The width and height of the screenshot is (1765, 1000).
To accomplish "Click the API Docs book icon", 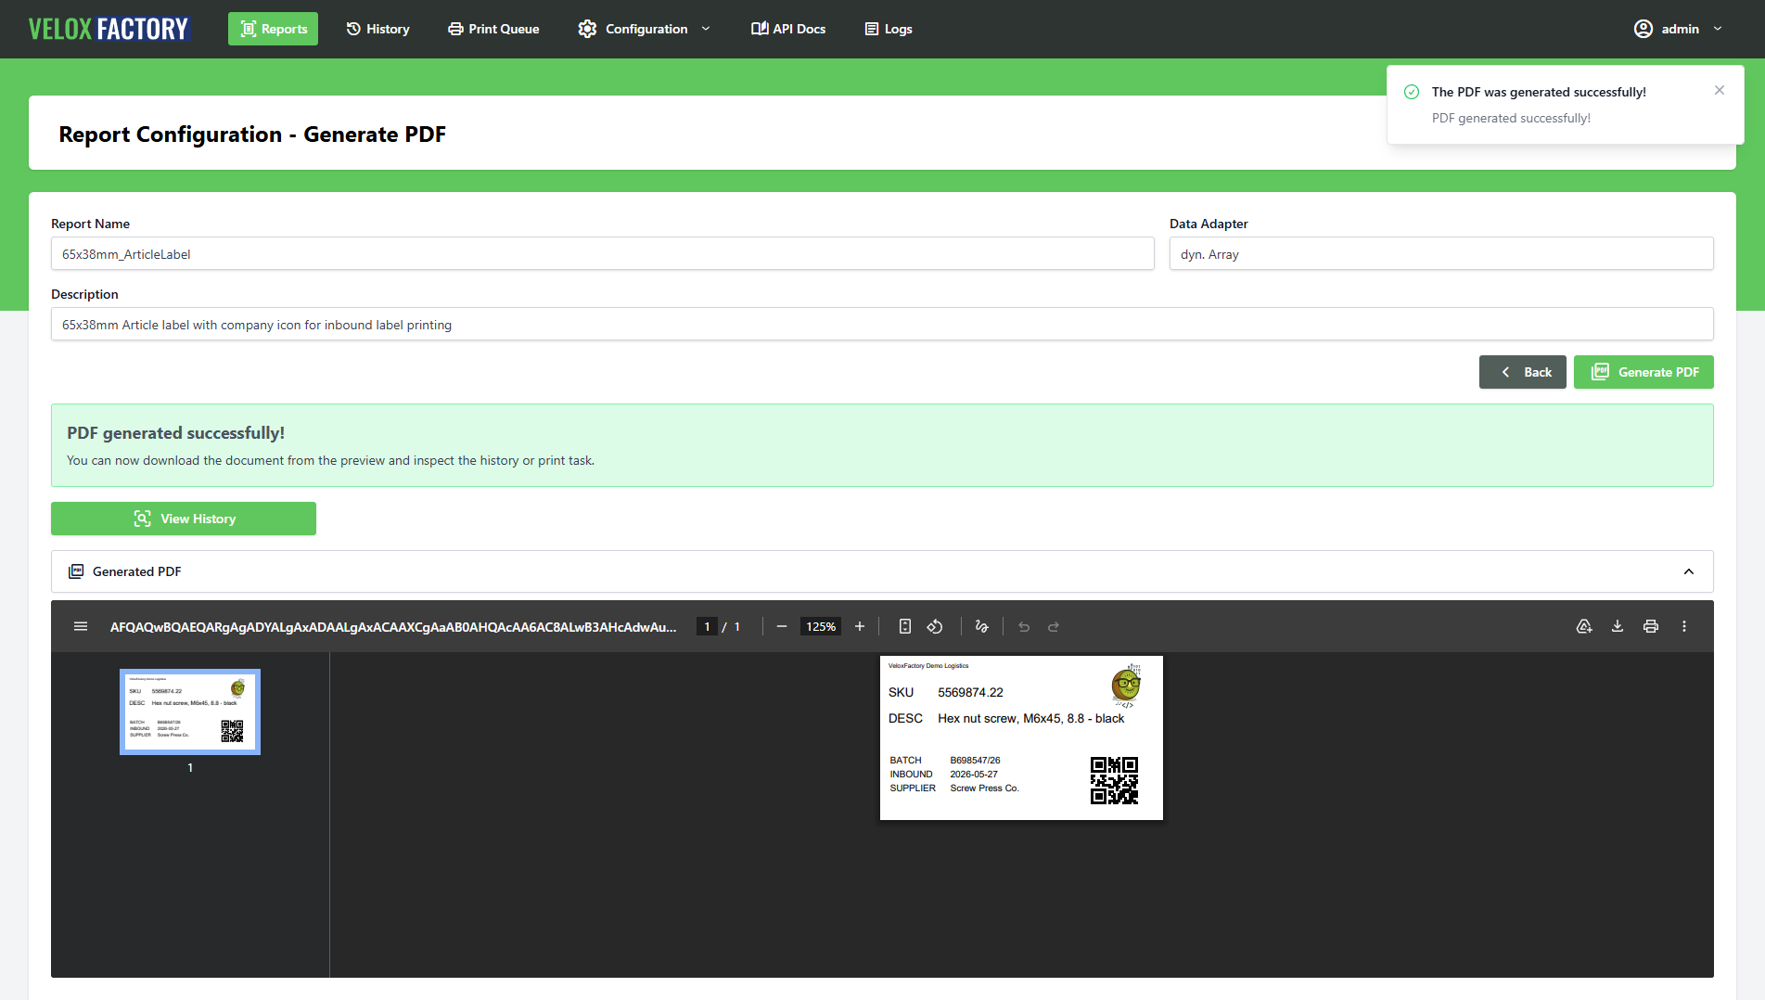I will (760, 29).
